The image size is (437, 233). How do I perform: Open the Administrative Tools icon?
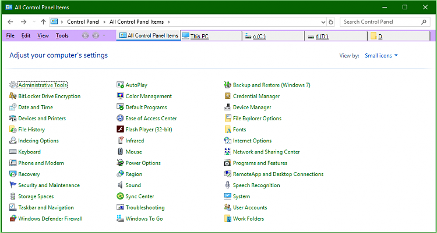[x=13, y=85]
